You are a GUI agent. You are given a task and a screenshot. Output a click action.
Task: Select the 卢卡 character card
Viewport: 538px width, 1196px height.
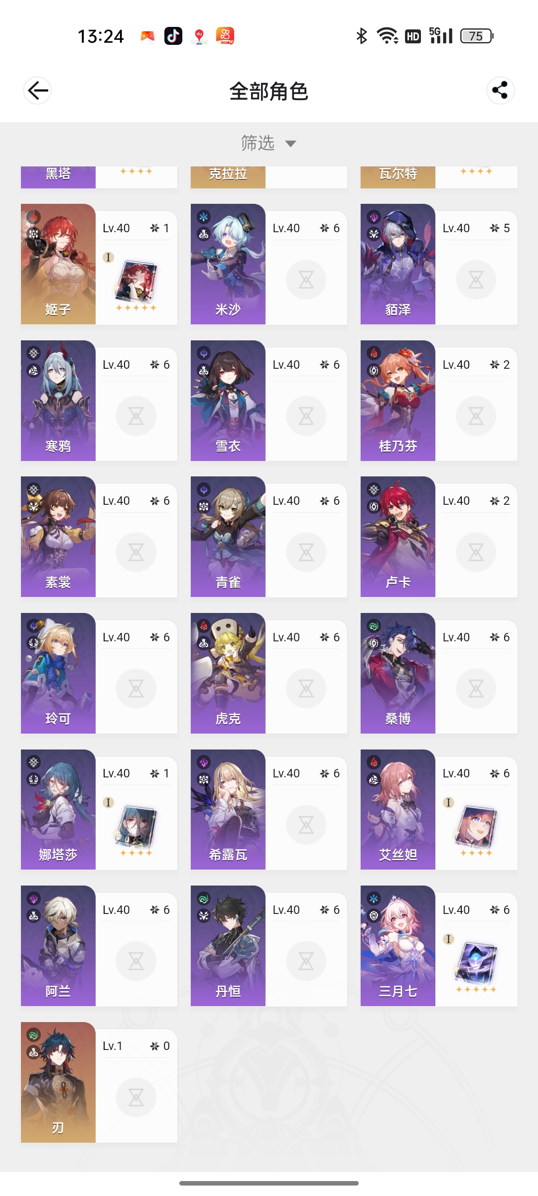click(439, 537)
